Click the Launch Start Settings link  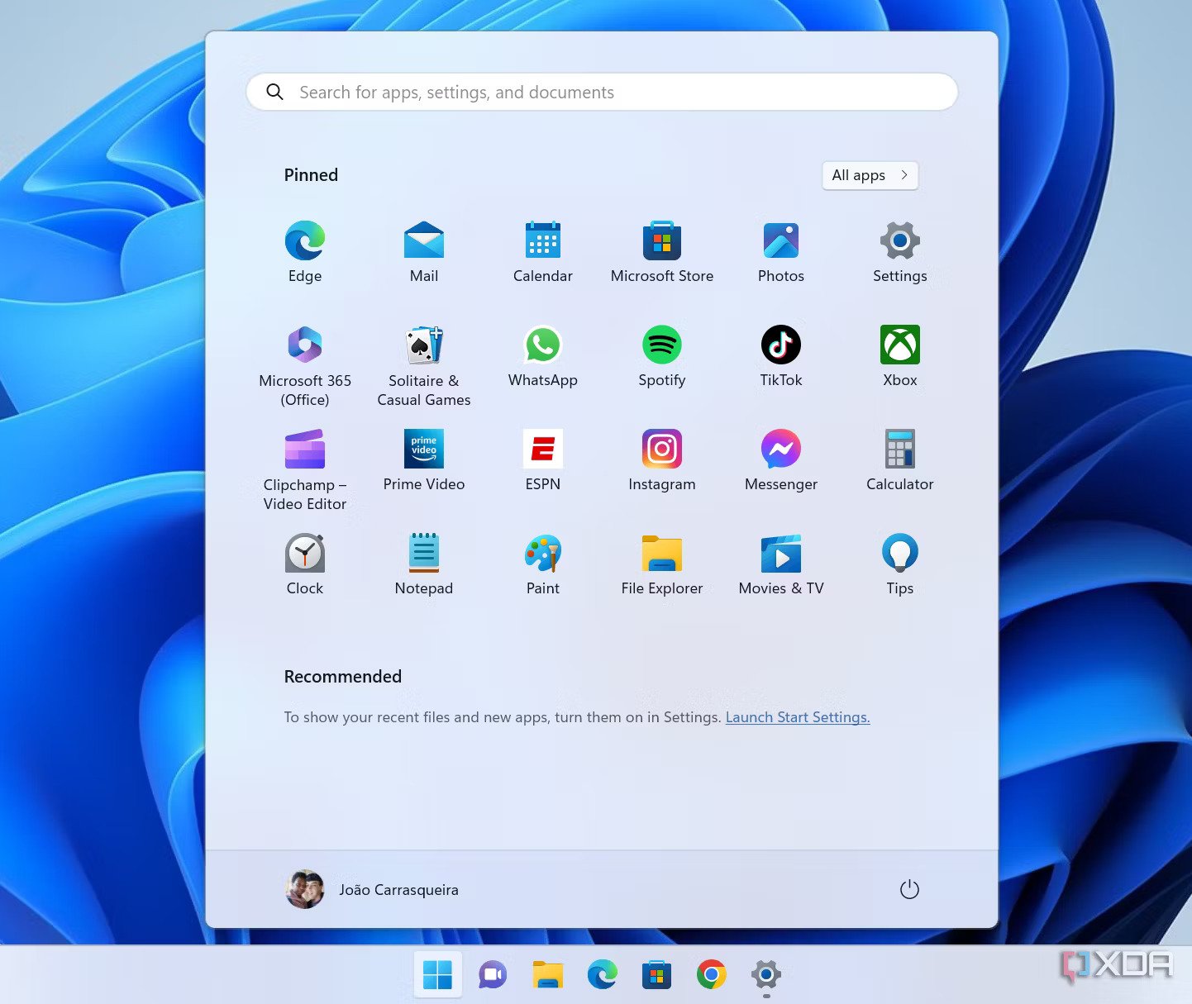click(x=798, y=717)
